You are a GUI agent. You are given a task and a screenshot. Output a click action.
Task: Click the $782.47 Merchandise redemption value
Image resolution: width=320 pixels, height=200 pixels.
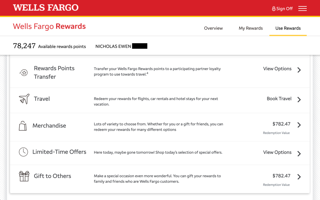click(x=281, y=124)
